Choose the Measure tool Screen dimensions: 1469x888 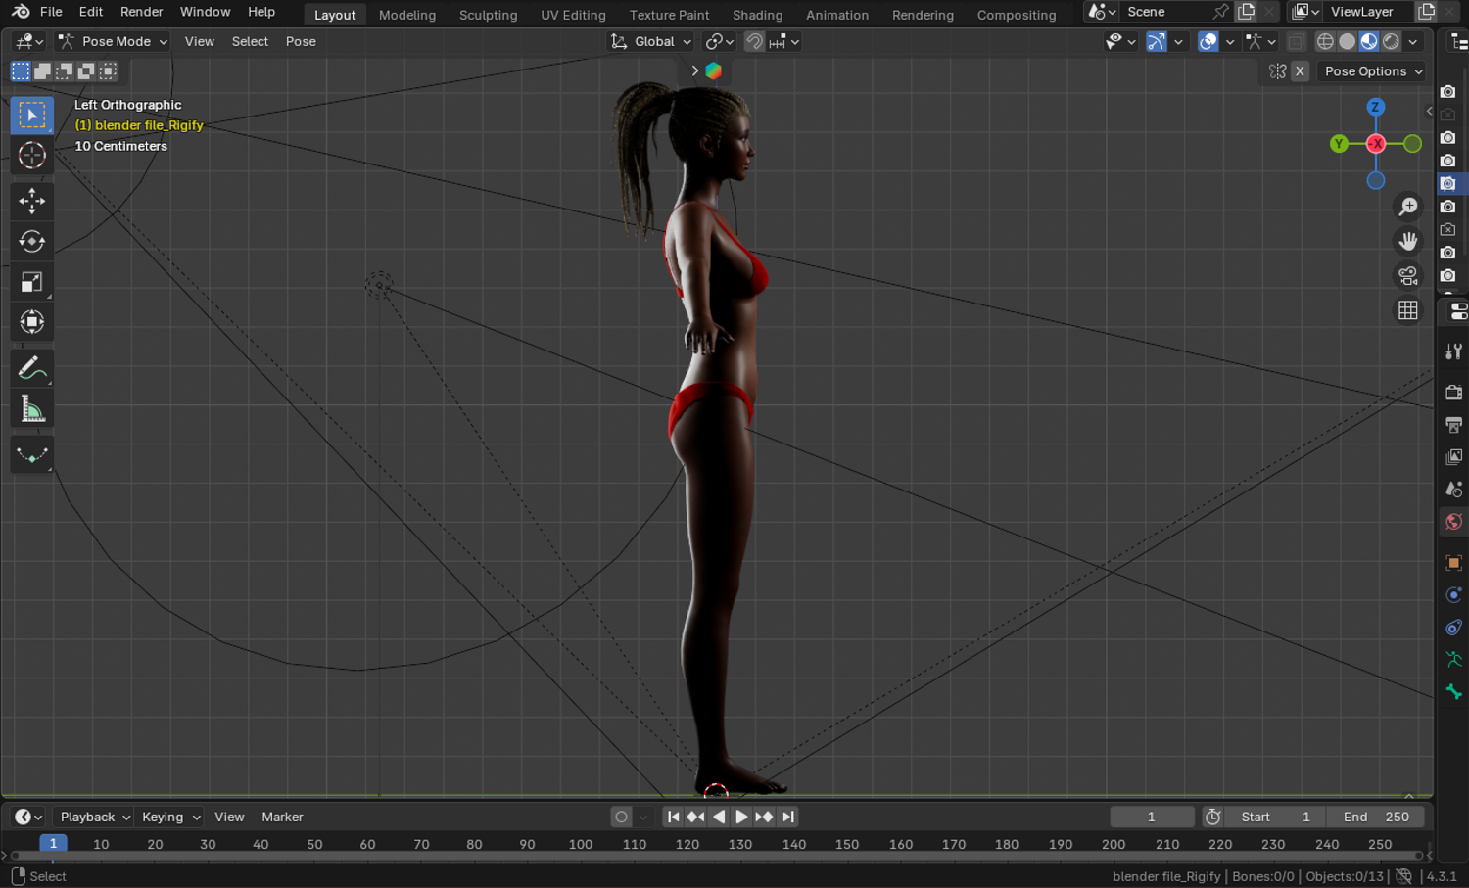click(x=31, y=409)
